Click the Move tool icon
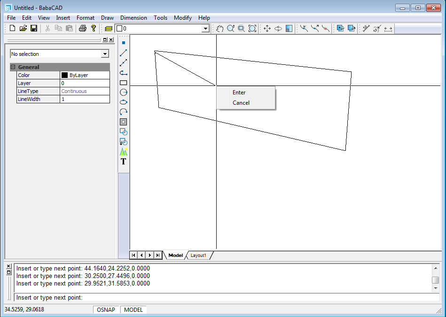Image resolution: width=446 pixels, height=317 pixels. tap(267, 29)
